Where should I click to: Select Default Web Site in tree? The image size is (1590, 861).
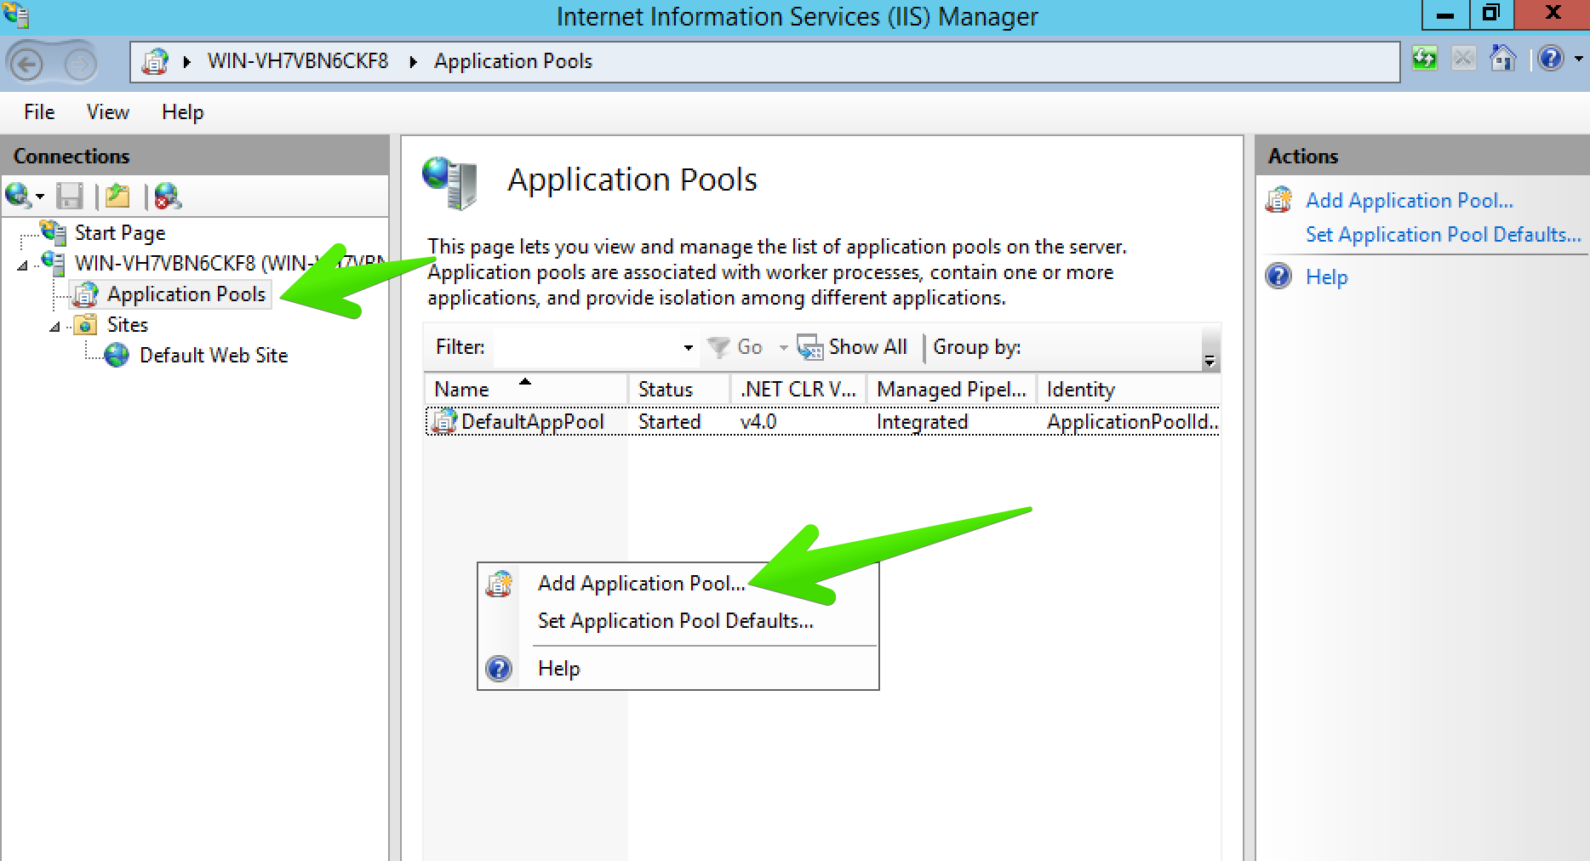[x=214, y=356]
